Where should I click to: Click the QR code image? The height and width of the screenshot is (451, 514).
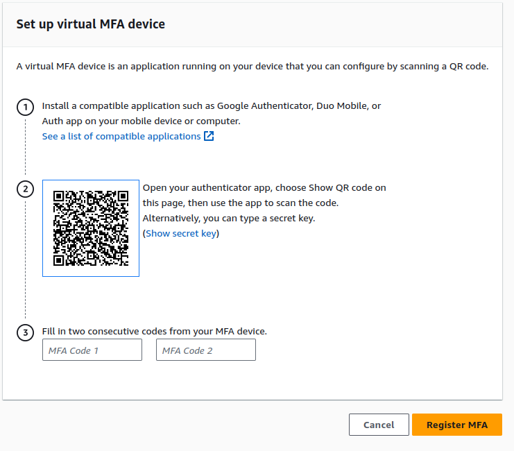coord(91,228)
